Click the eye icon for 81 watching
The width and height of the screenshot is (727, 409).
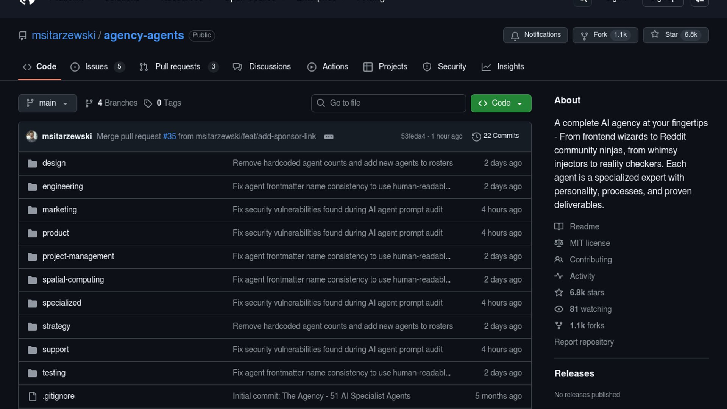tap(559, 309)
